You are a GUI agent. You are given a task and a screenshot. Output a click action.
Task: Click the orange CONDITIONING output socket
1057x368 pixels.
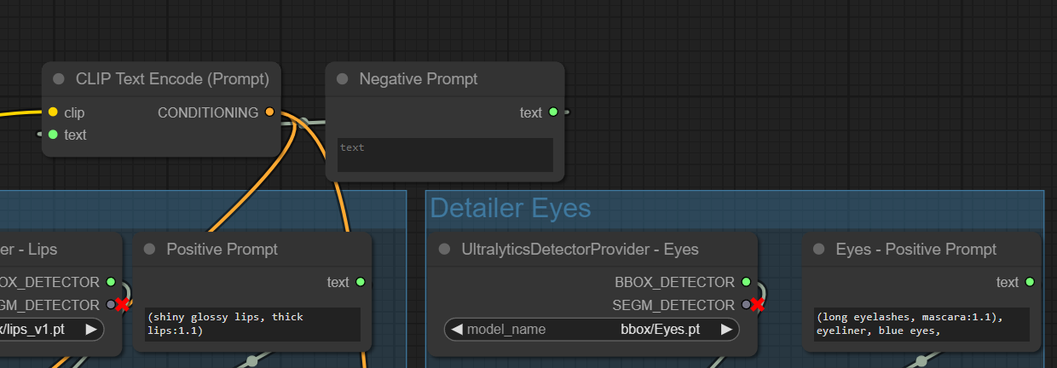pyautogui.click(x=270, y=112)
